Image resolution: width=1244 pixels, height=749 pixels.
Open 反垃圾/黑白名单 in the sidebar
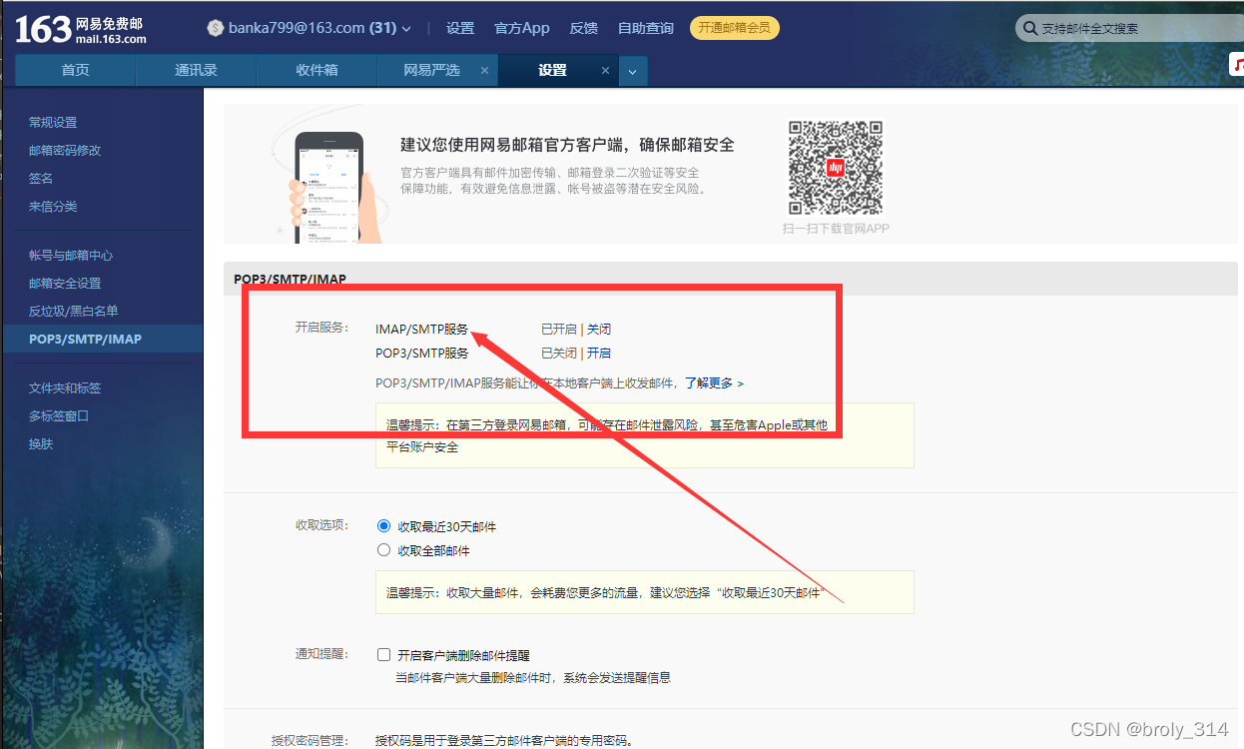point(74,311)
